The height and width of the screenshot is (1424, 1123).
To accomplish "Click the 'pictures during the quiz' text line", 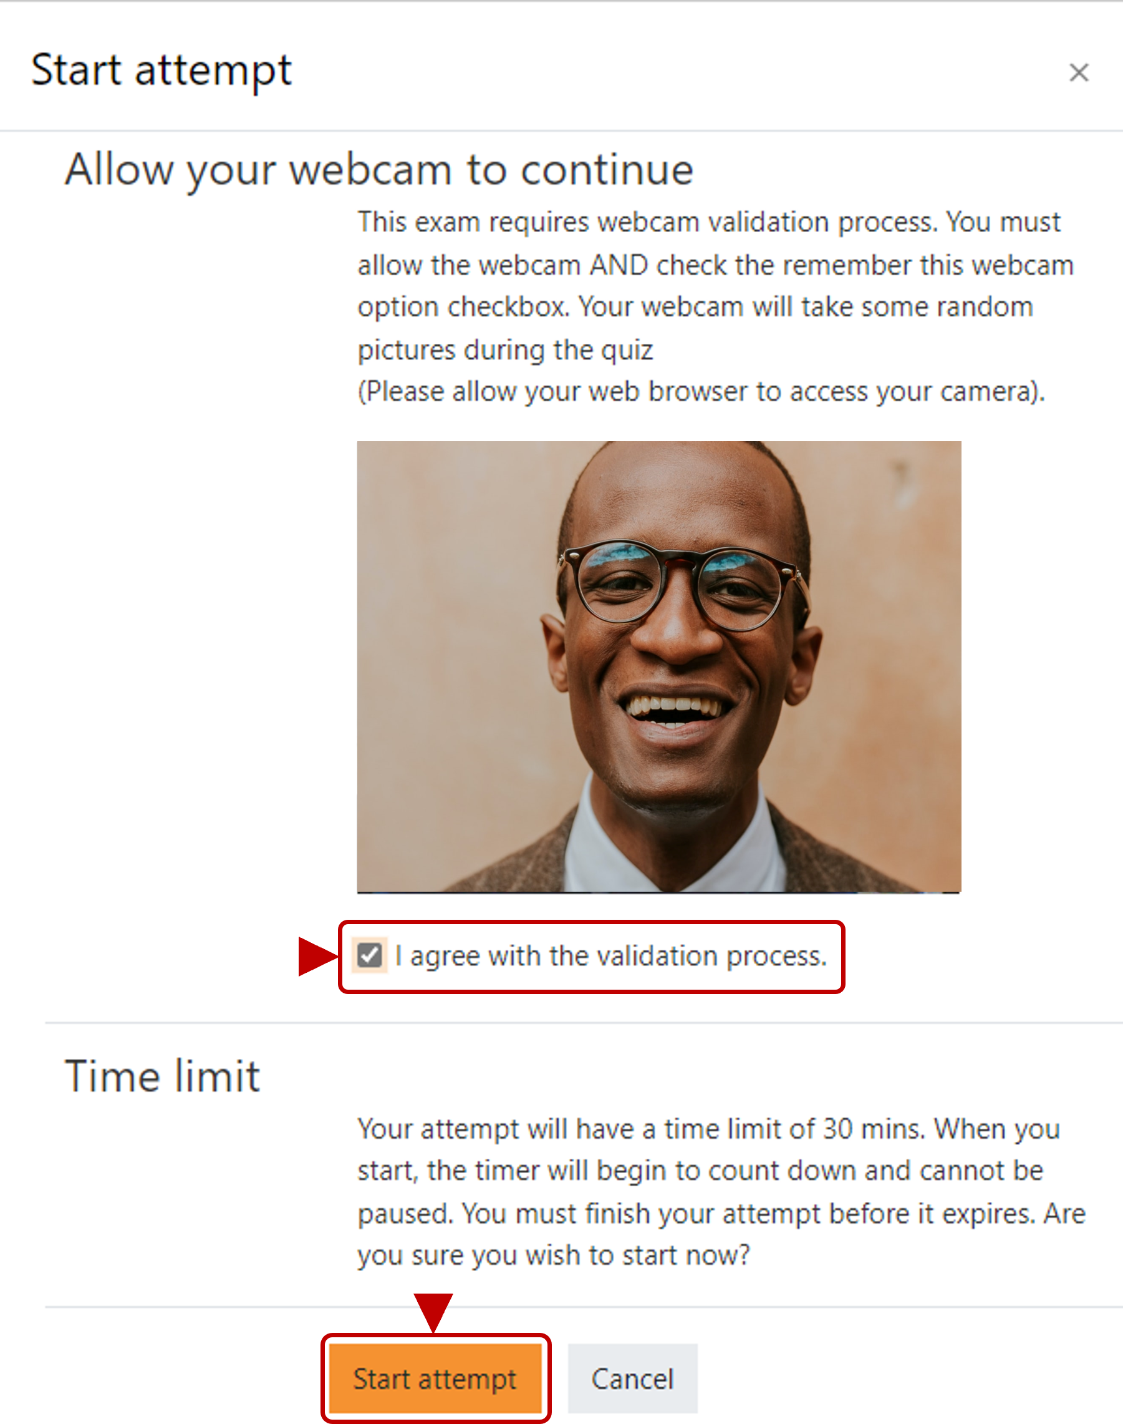I will click(x=505, y=350).
